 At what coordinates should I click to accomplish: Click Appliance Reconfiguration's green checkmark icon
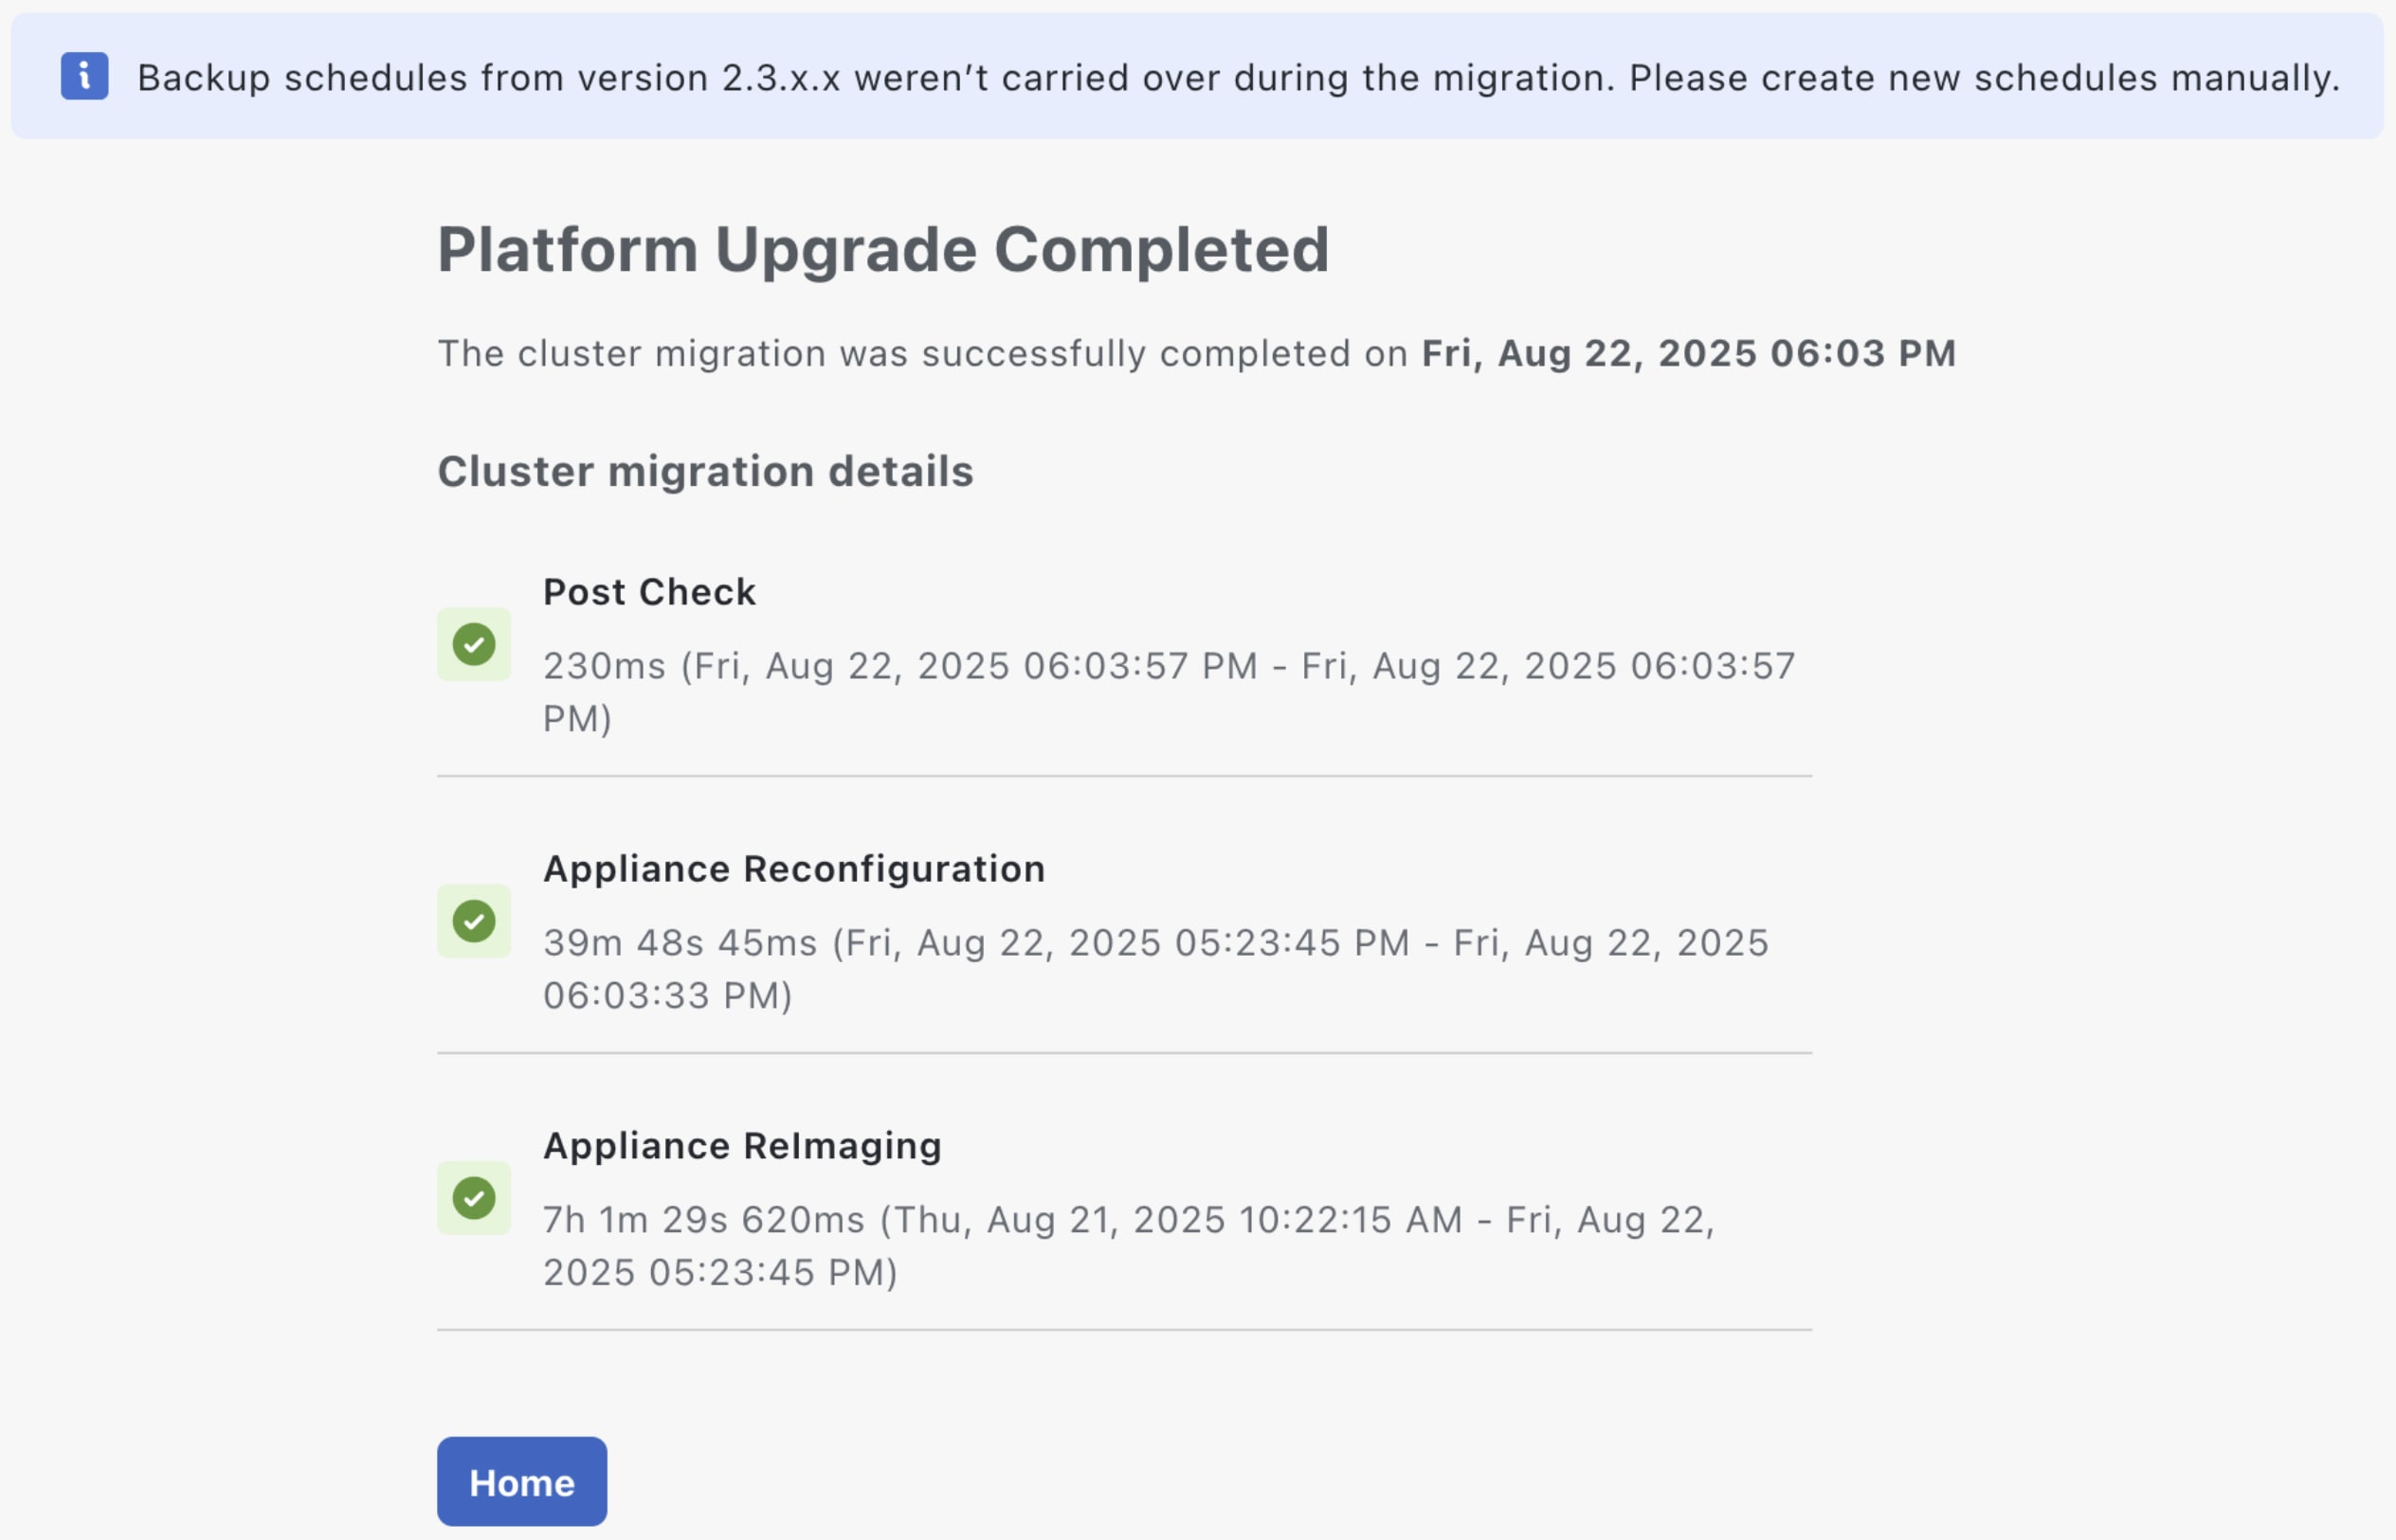[474, 921]
